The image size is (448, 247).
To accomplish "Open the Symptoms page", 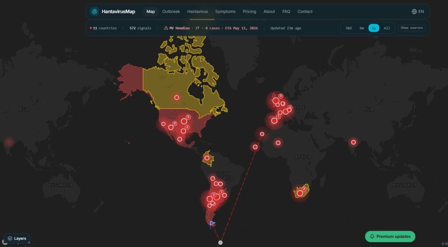I will (x=225, y=11).
